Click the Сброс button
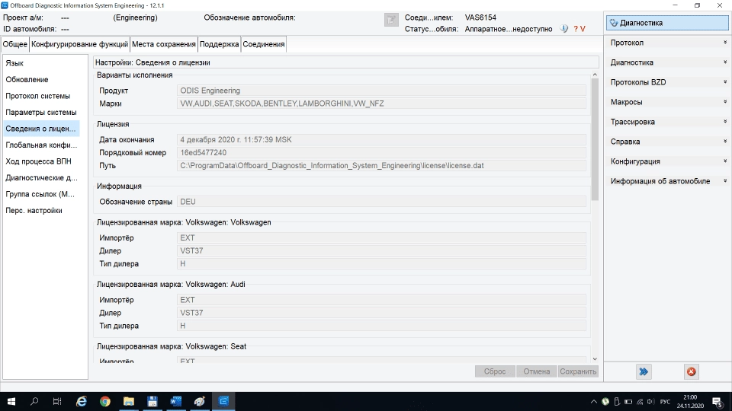The image size is (732, 411). (x=495, y=371)
